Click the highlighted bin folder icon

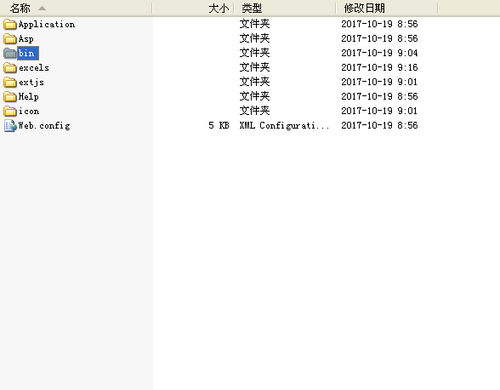(10, 53)
